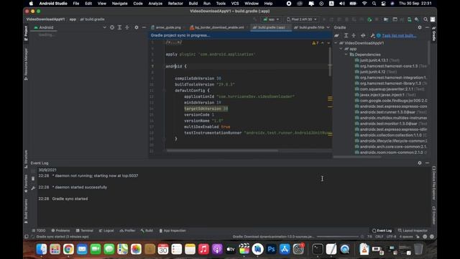Click the background task progress bar
460x259 pixels.
[337, 237]
